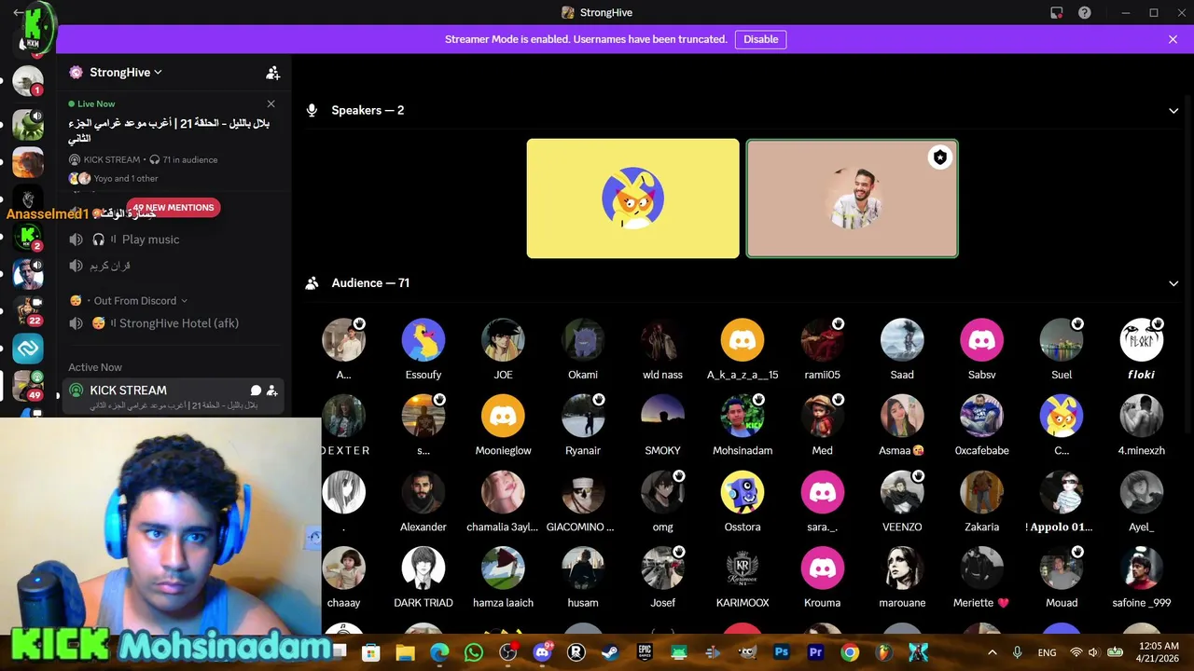Screen dimensions: 1194x671
Task: Open Osstora's audience avatar
Action: [743, 492]
